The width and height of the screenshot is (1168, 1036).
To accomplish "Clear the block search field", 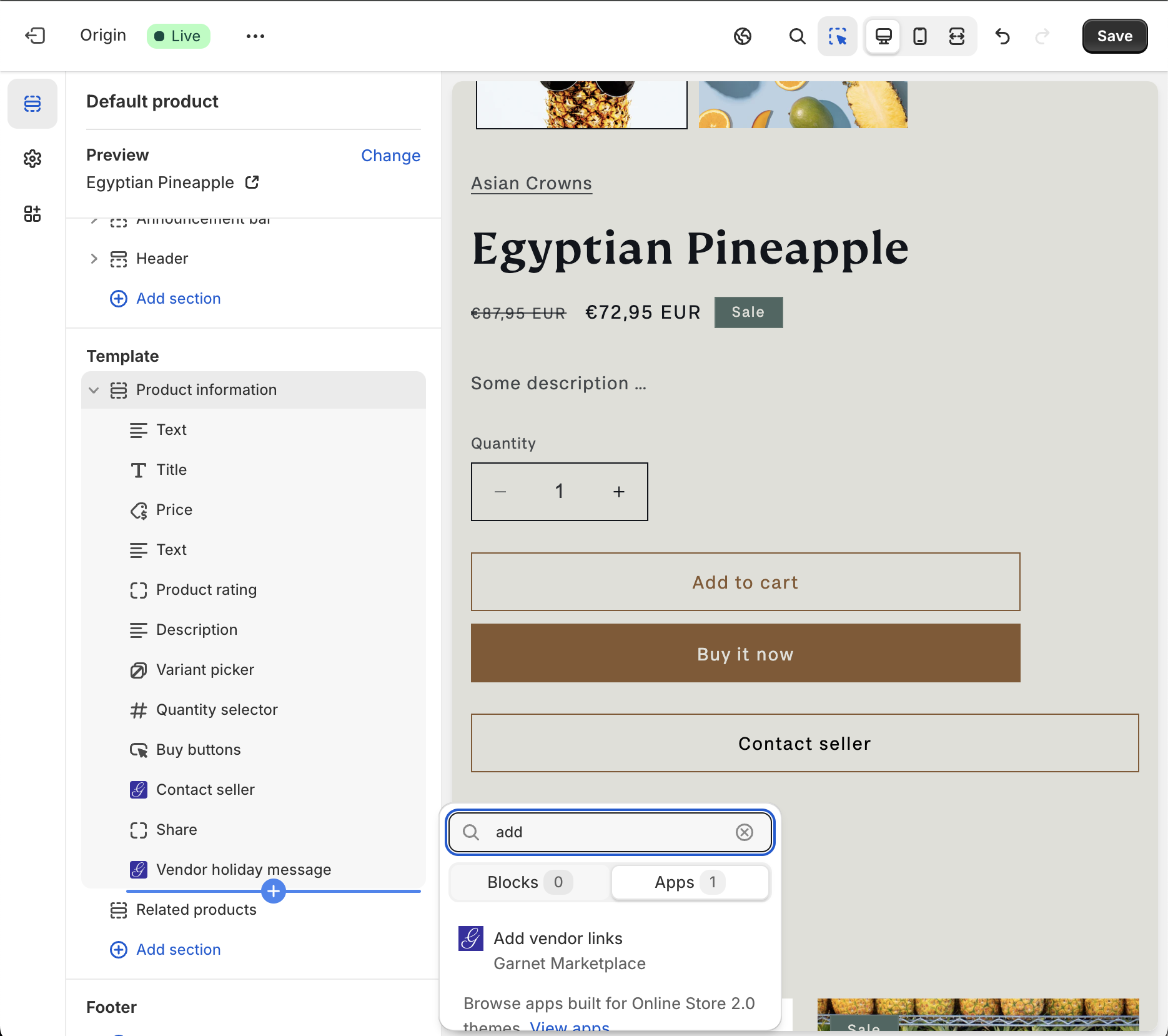I will tap(744, 832).
